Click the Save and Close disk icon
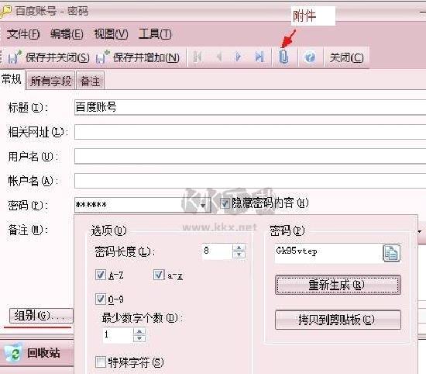 coord(15,57)
